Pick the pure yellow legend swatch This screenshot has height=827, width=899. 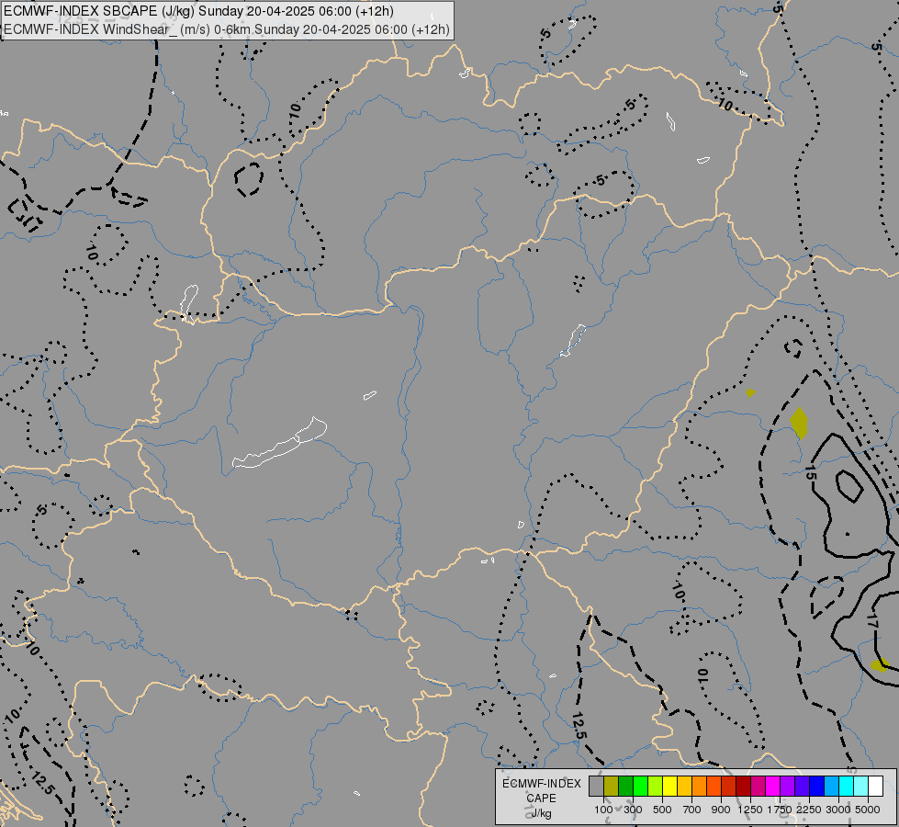pyautogui.click(x=669, y=786)
